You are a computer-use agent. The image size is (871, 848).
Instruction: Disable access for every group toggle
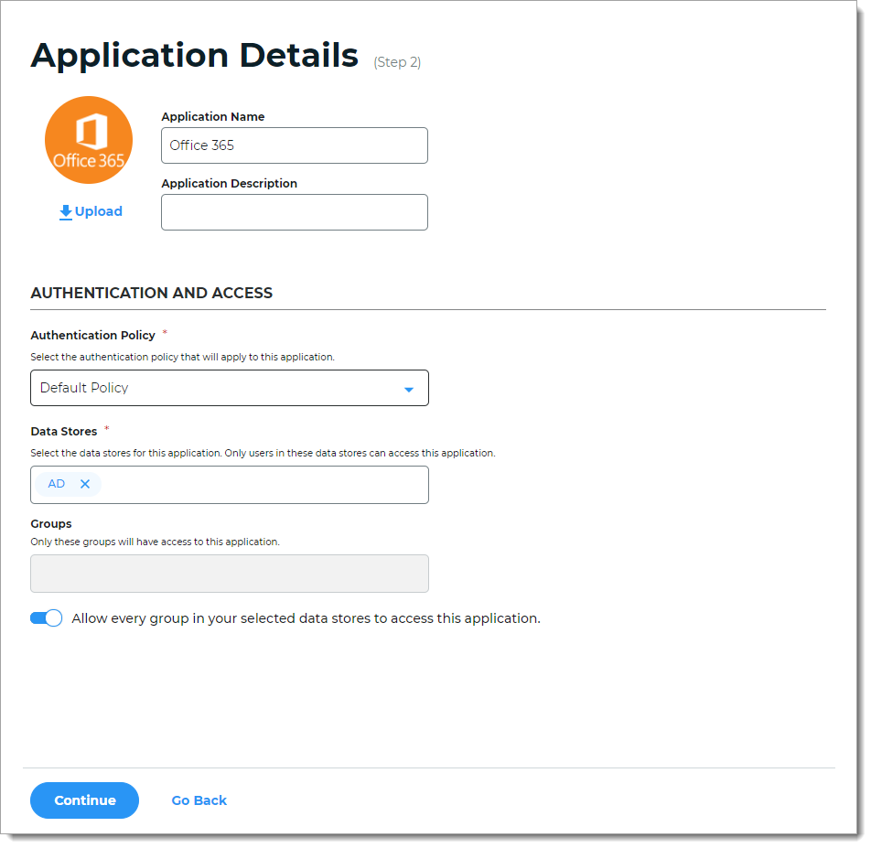pyautogui.click(x=46, y=617)
